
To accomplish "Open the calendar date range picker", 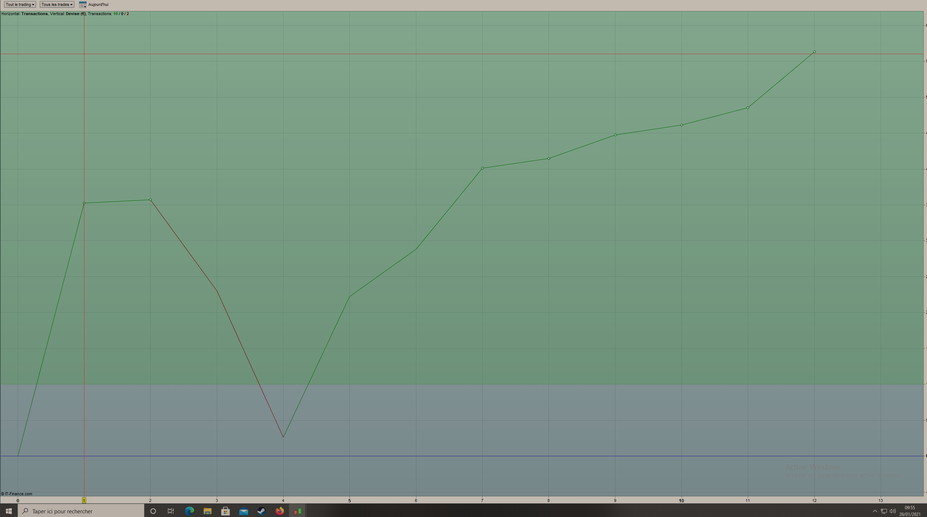I will tap(82, 4).
